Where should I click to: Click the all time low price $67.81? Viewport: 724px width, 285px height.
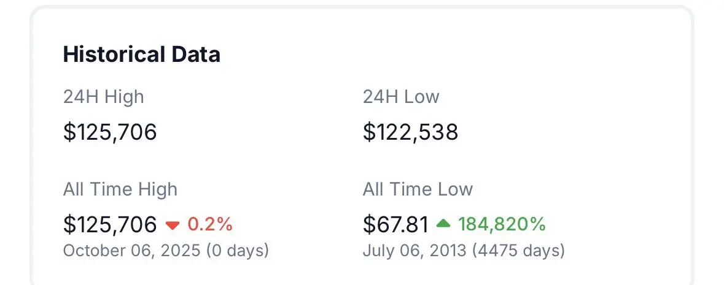click(x=395, y=225)
